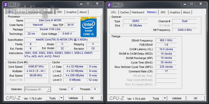Viewport: 209px width, 104px height.
Task: Click the Threads count value
Action: click(x=95, y=89)
